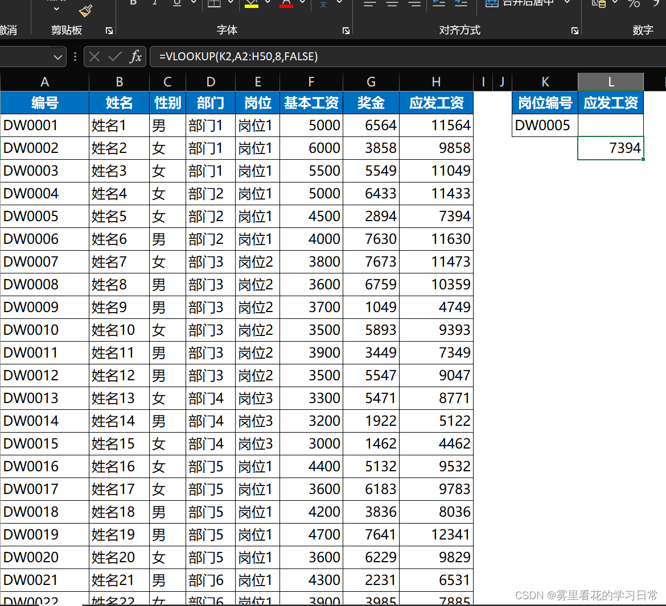
Task: Click cell DW0019 in column A
Action: tap(44, 534)
